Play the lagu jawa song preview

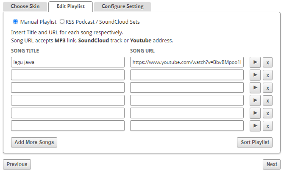[x=255, y=62]
